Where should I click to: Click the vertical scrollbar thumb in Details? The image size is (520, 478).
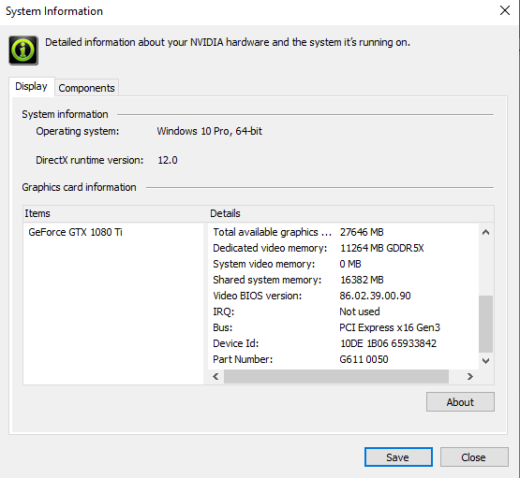coord(486,324)
